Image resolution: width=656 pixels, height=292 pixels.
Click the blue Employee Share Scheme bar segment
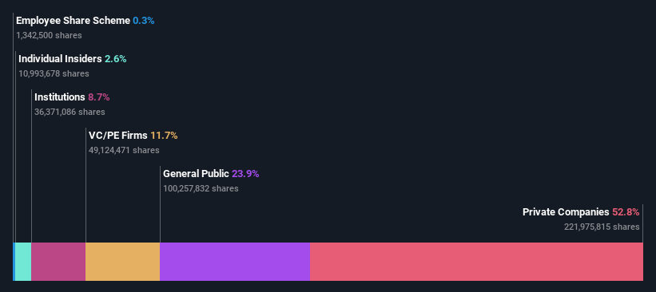(x=14, y=262)
